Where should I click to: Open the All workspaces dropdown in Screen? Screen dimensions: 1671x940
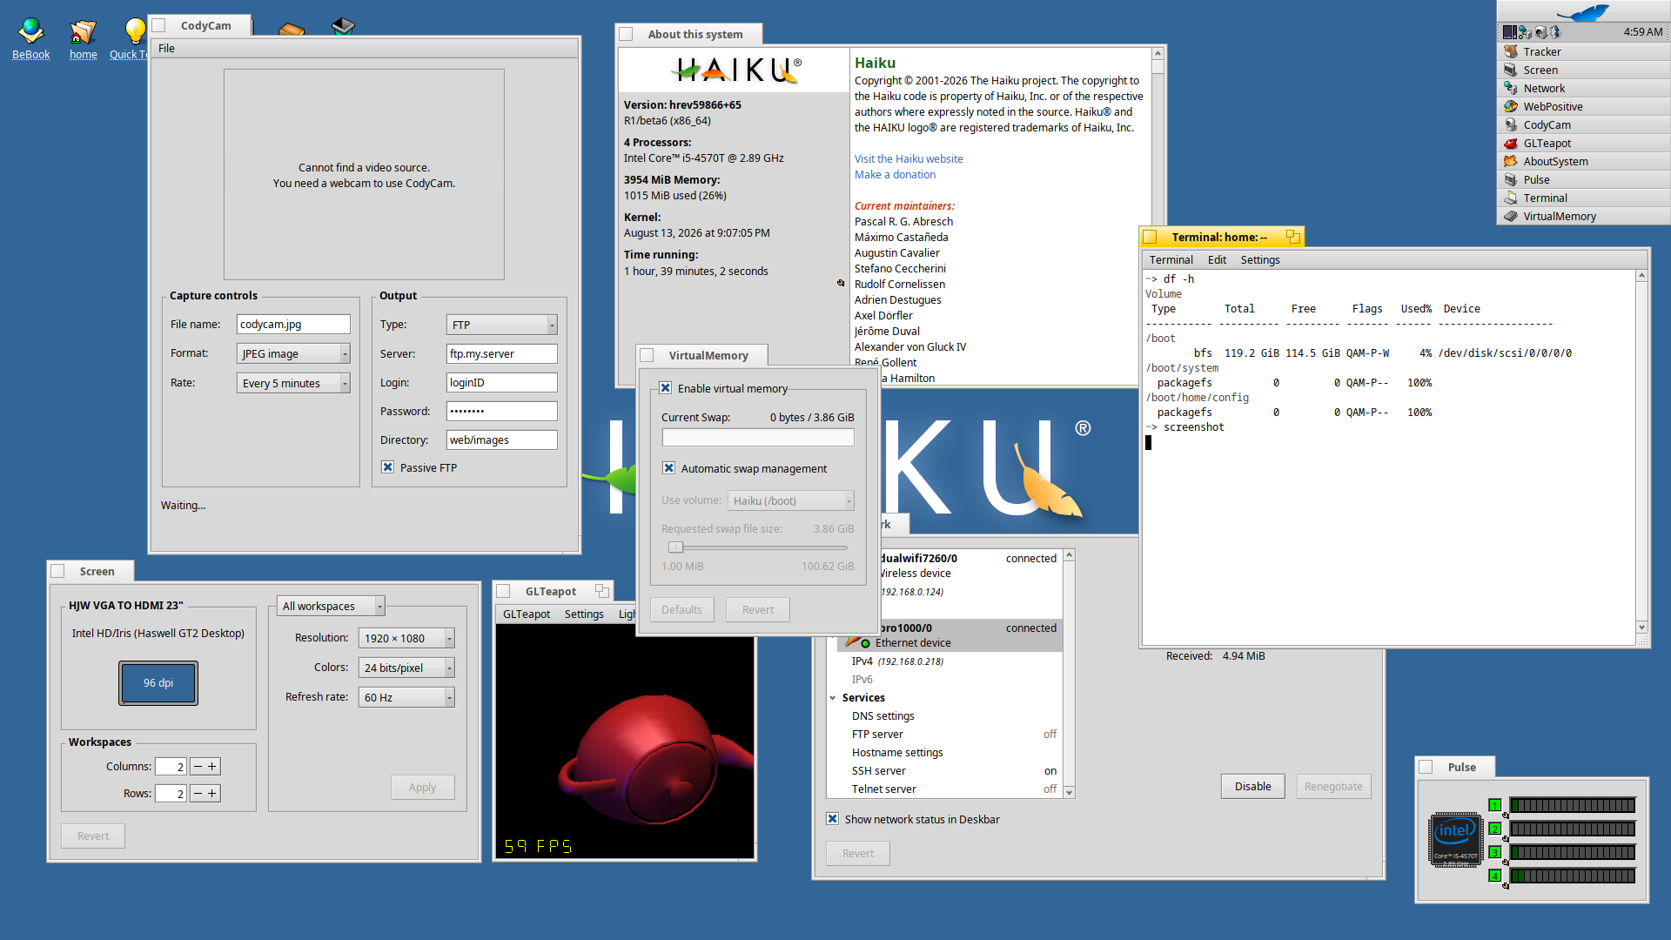331,606
